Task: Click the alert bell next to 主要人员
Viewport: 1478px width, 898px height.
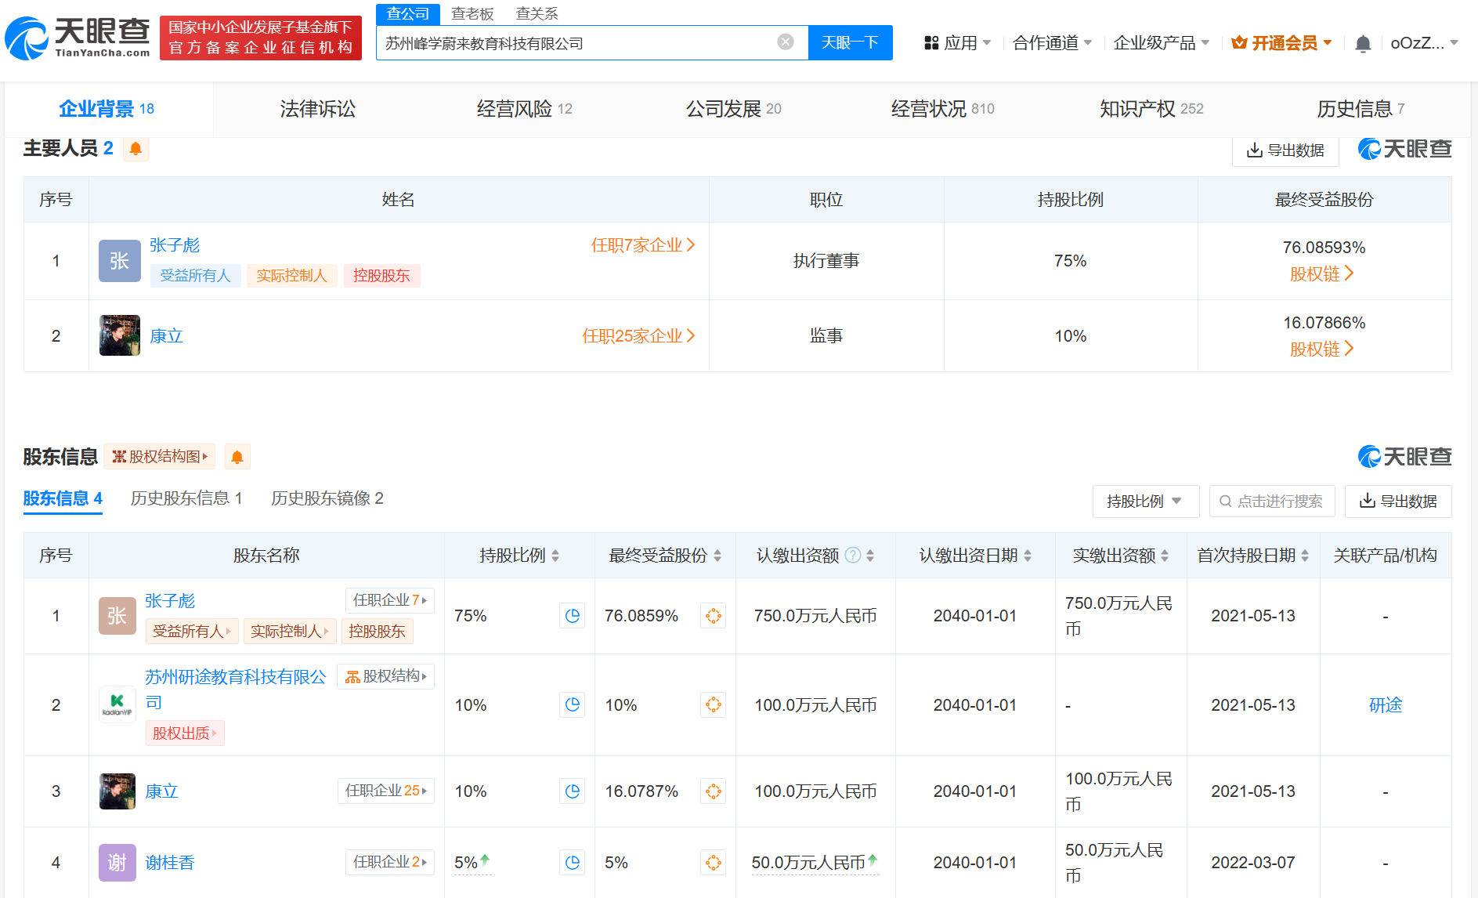Action: click(x=136, y=148)
